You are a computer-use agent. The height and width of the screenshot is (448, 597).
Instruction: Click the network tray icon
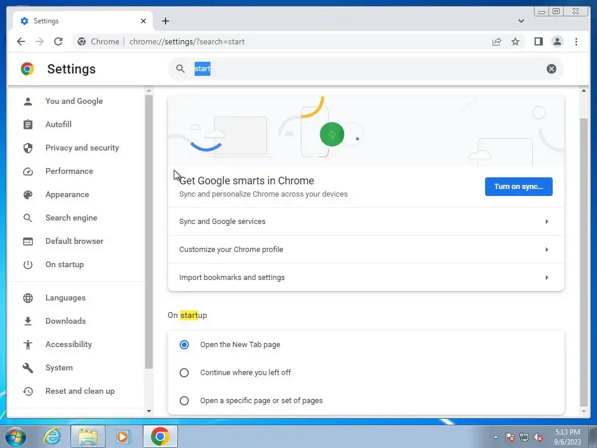[524, 437]
